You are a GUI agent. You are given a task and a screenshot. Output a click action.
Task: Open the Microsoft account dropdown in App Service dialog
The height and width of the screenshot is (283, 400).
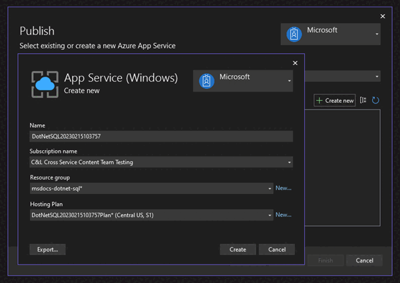pos(290,82)
